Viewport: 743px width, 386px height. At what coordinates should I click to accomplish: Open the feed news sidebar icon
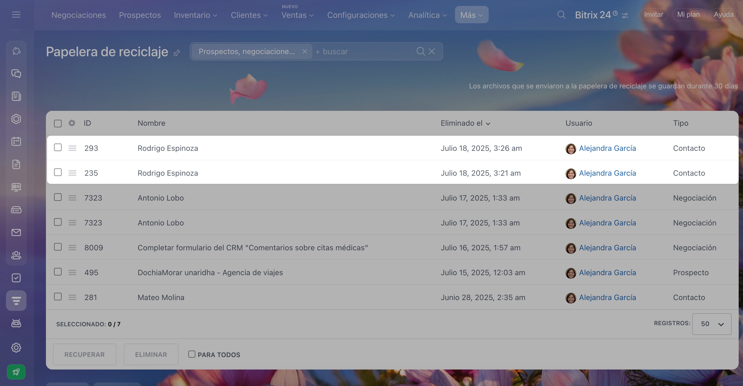coord(16,96)
